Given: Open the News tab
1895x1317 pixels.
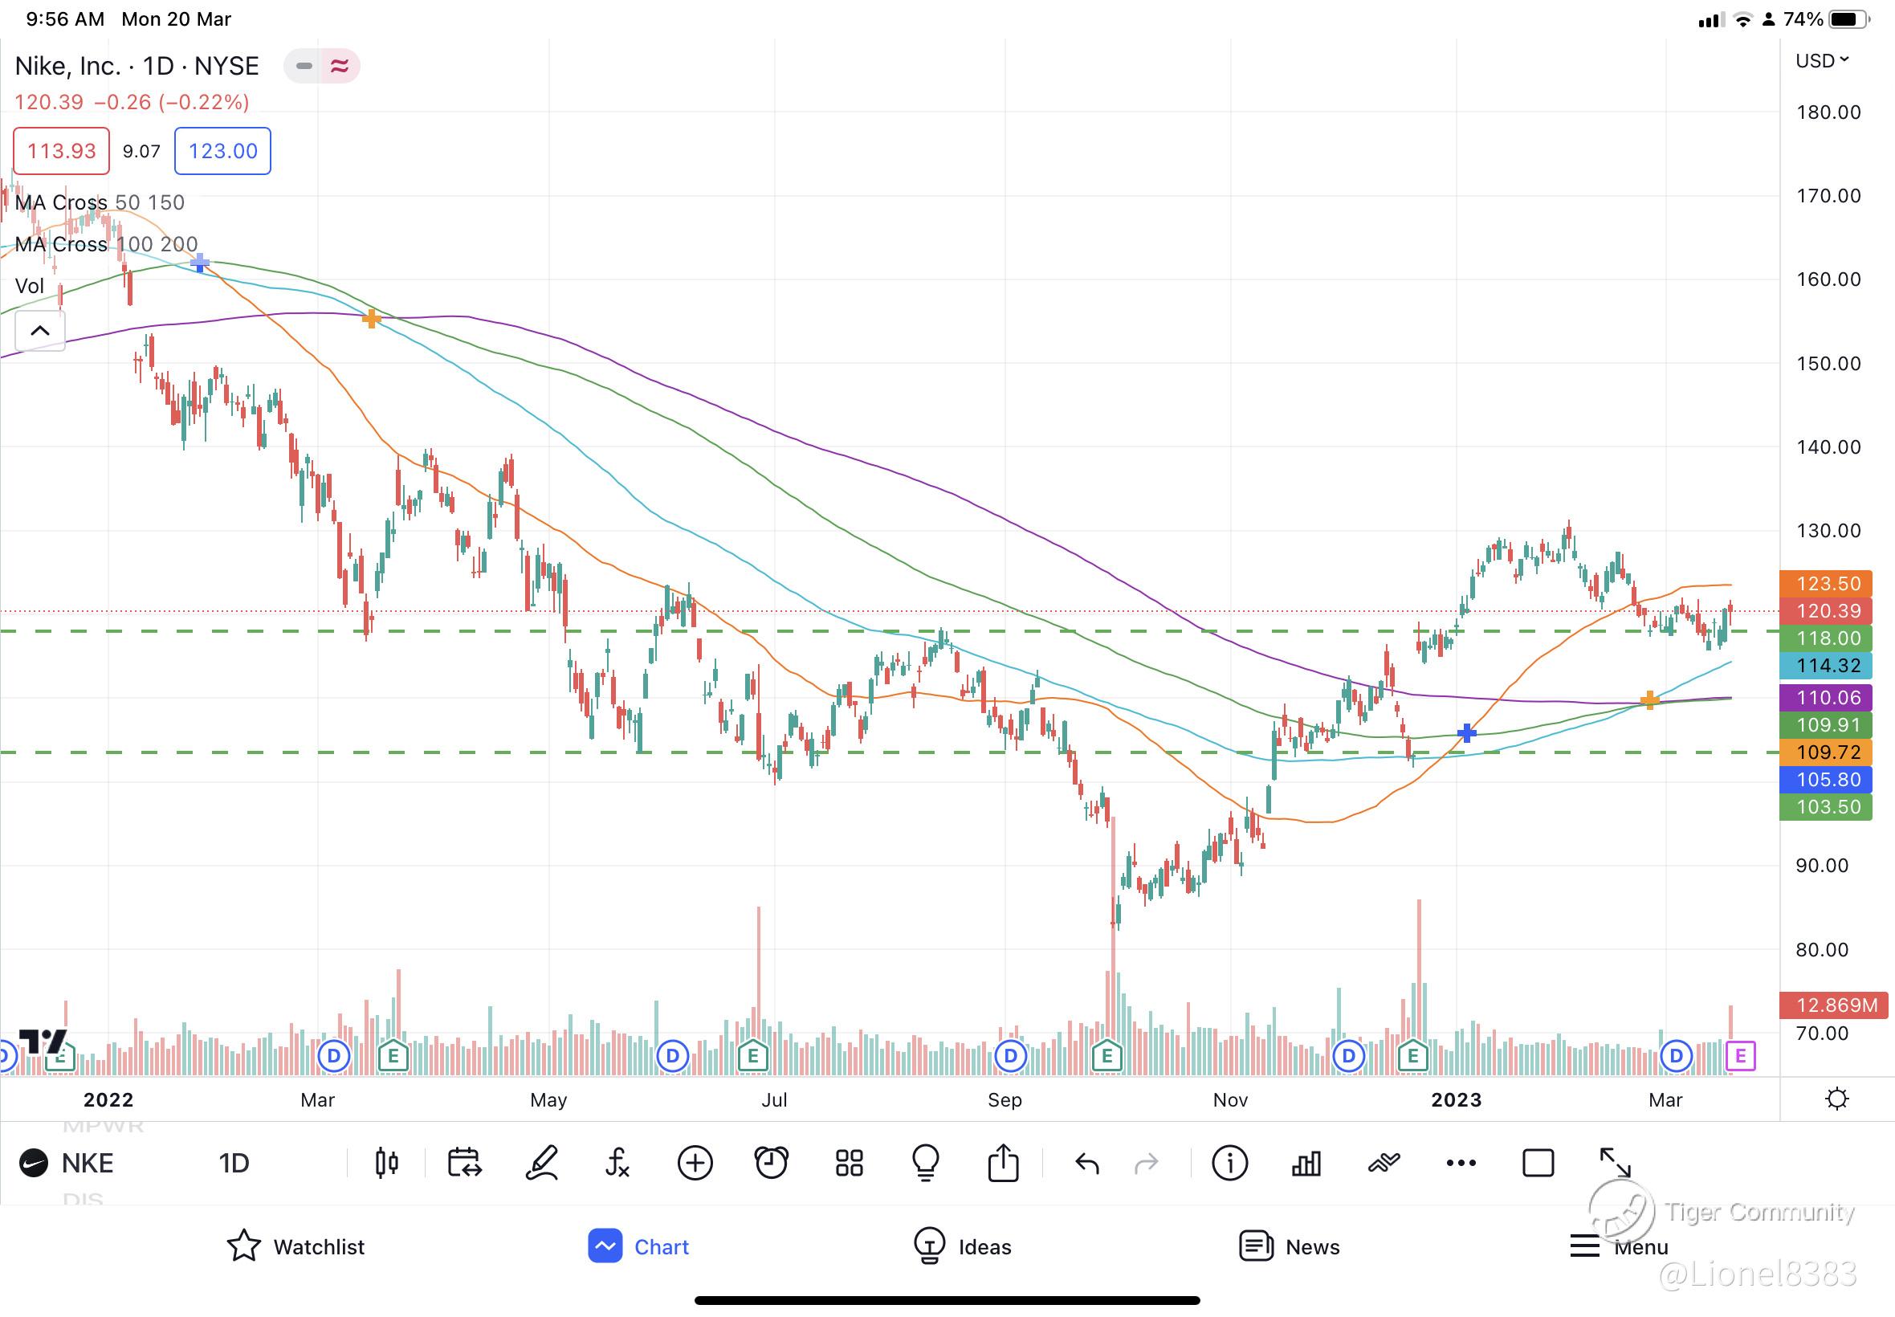Looking at the screenshot, I should pyautogui.click(x=1290, y=1246).
